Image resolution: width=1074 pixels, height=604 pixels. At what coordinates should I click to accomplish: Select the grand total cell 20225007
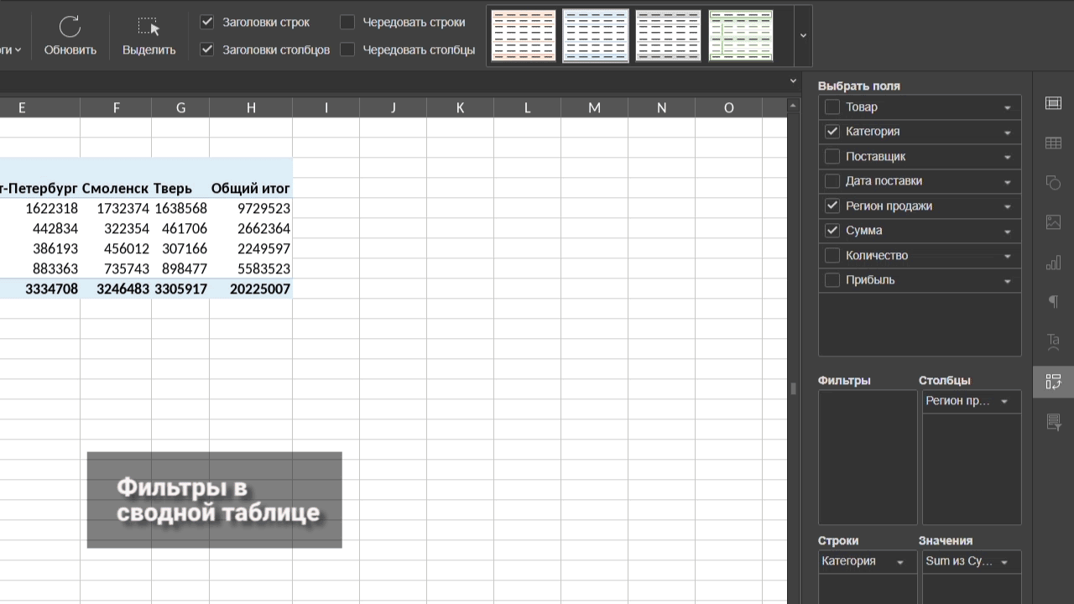pos(251,289)
